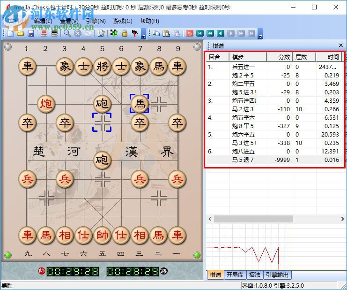Image resolution: width=347 pixels, height=290 pixels.
Task: Click the red 炮 piece on the board
Action: pyautogui.click(x=46, y=104)
